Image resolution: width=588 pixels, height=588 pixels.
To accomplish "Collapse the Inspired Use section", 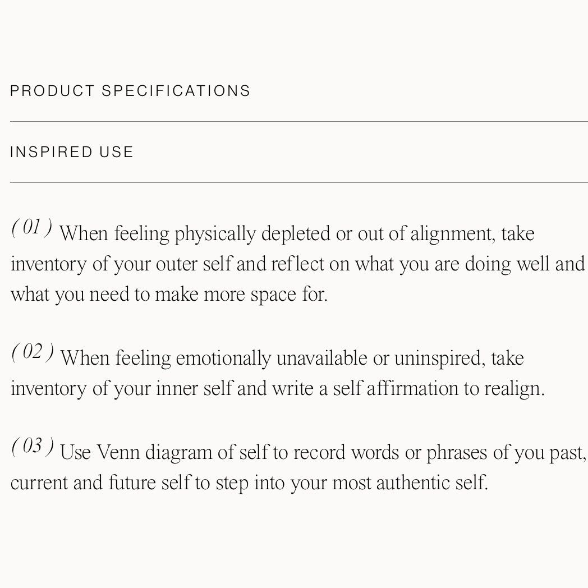I will 72,152.
